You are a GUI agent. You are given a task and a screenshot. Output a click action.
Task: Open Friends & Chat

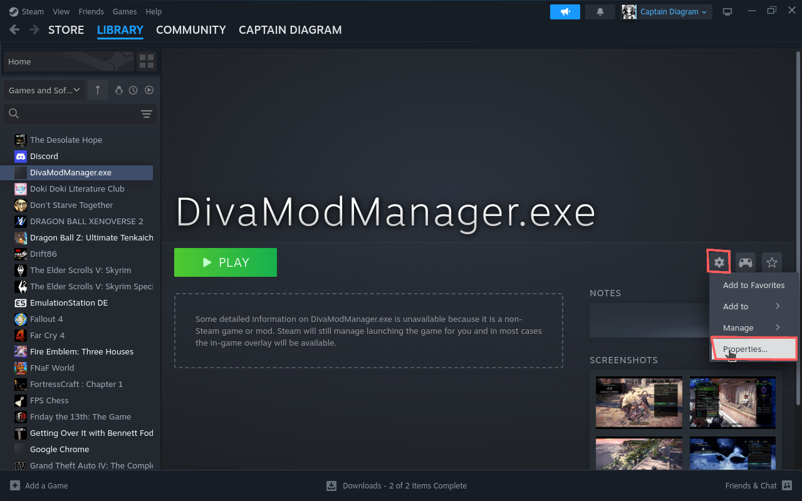pyautogui.click(x=759, y=485)
